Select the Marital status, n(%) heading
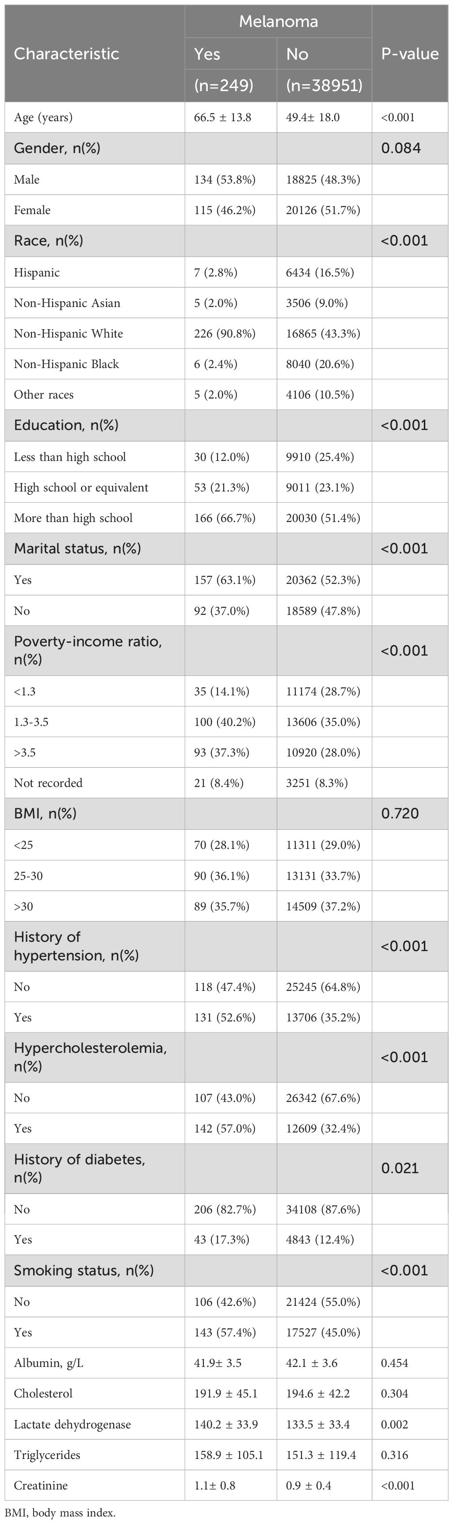Screen dimensions: 453x1524 click(77, 549)
